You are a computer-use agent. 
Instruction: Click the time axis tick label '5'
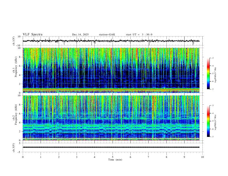pyautogui.click(x=113, y=157)
